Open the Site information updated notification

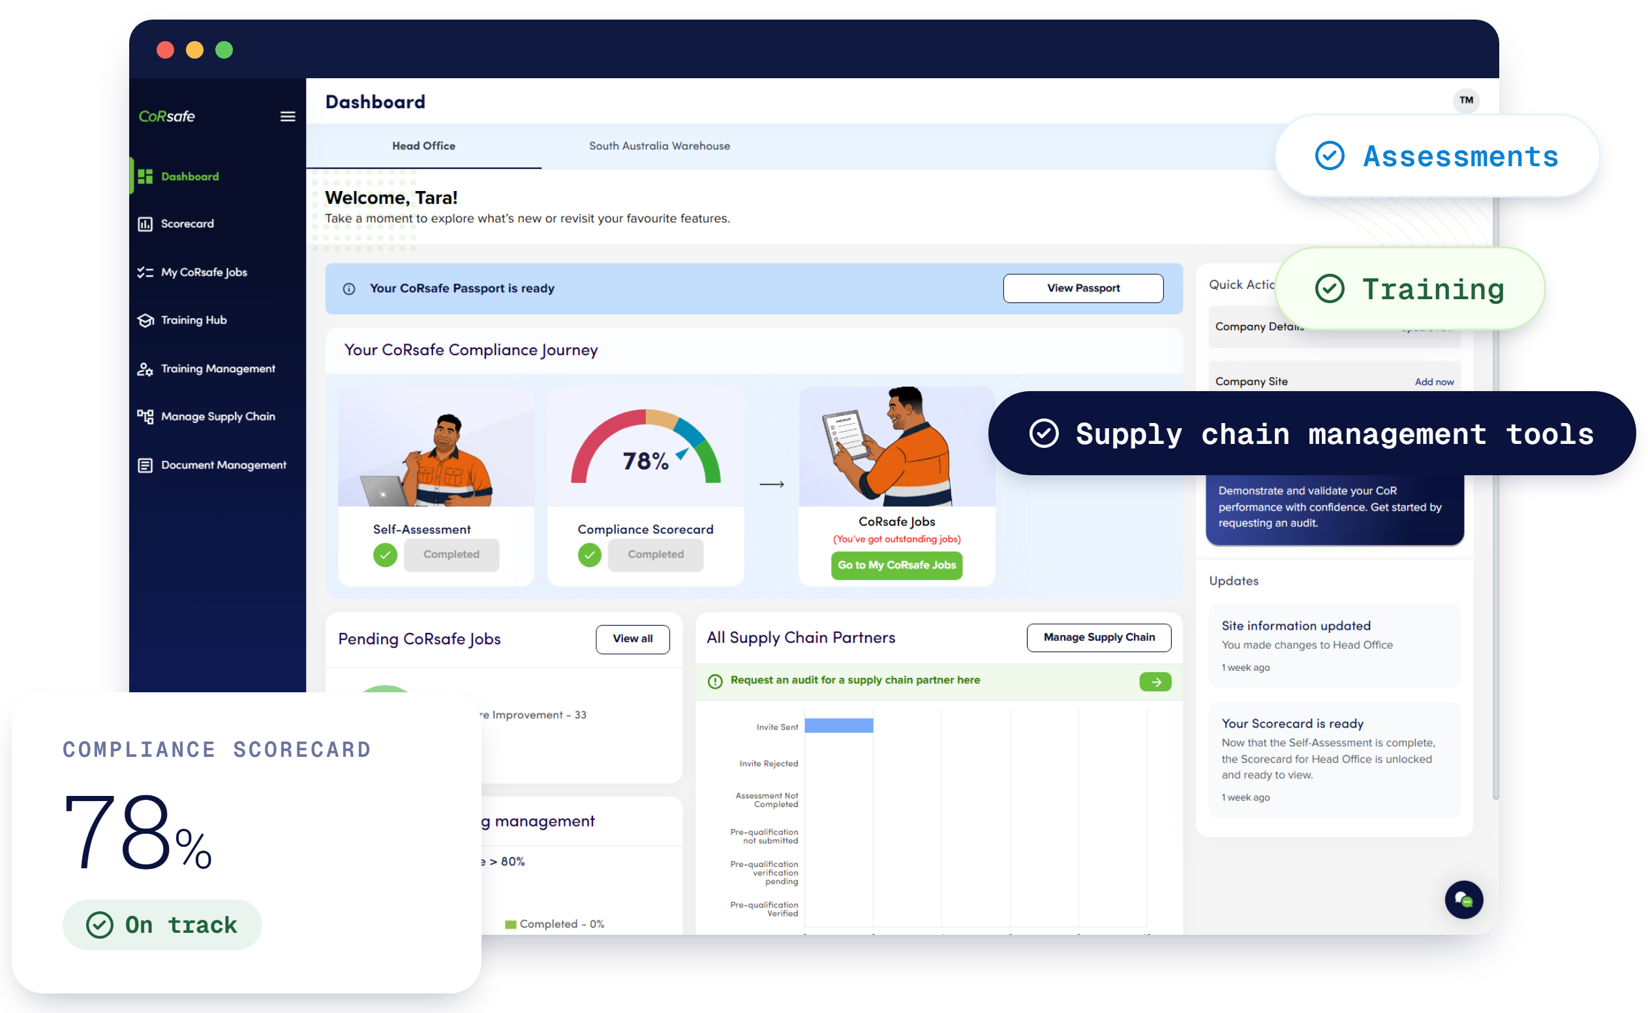(x=1333, y=646)
